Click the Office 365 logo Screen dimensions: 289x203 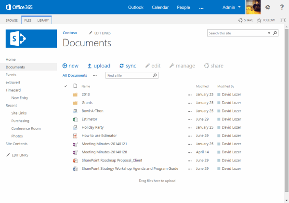click(x=19, y=7)
